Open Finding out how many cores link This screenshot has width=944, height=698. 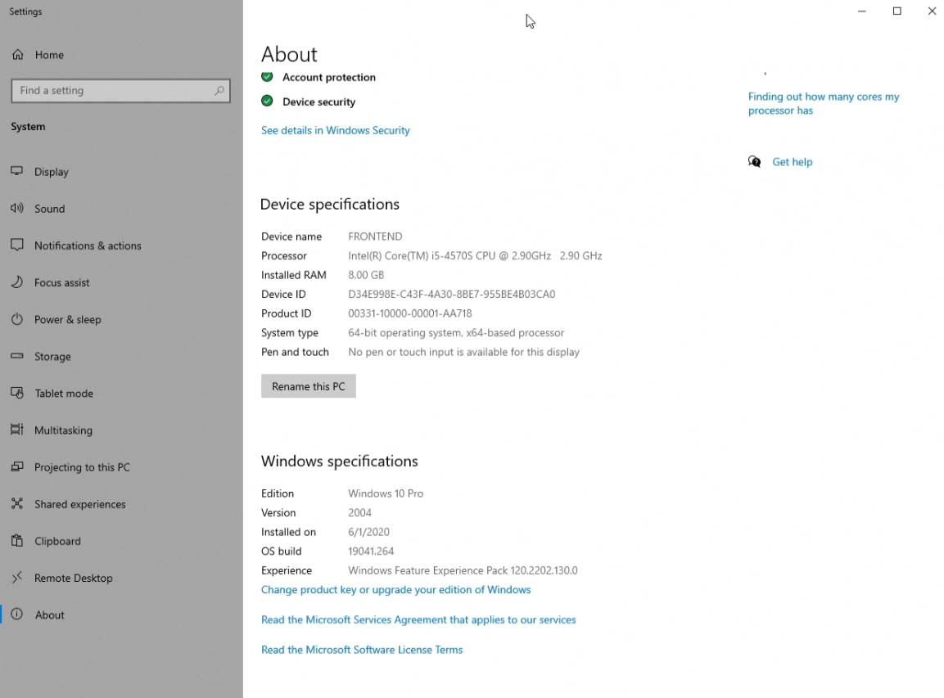824,103
